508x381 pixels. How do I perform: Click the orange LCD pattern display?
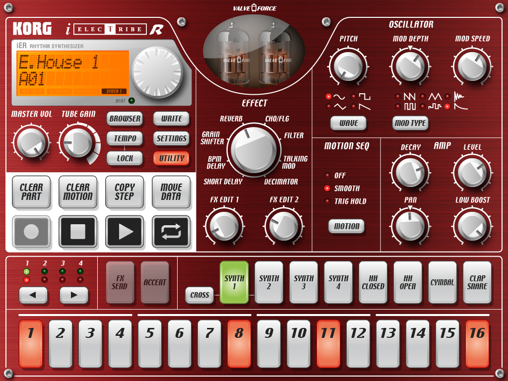(72, 72)
